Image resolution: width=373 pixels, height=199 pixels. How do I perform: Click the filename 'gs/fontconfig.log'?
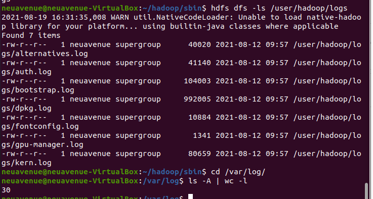pos(40,126)
